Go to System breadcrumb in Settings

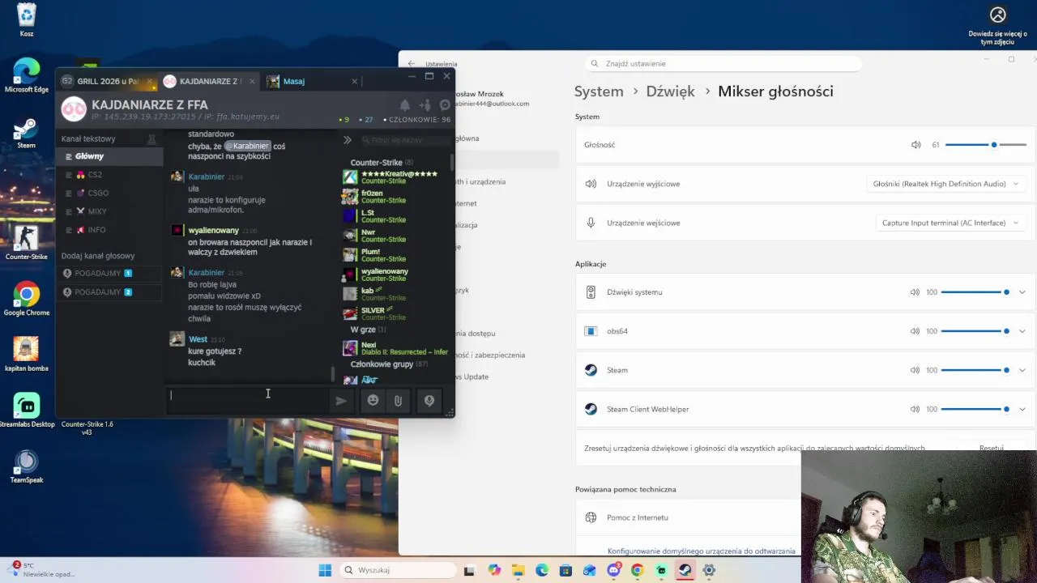599,91
